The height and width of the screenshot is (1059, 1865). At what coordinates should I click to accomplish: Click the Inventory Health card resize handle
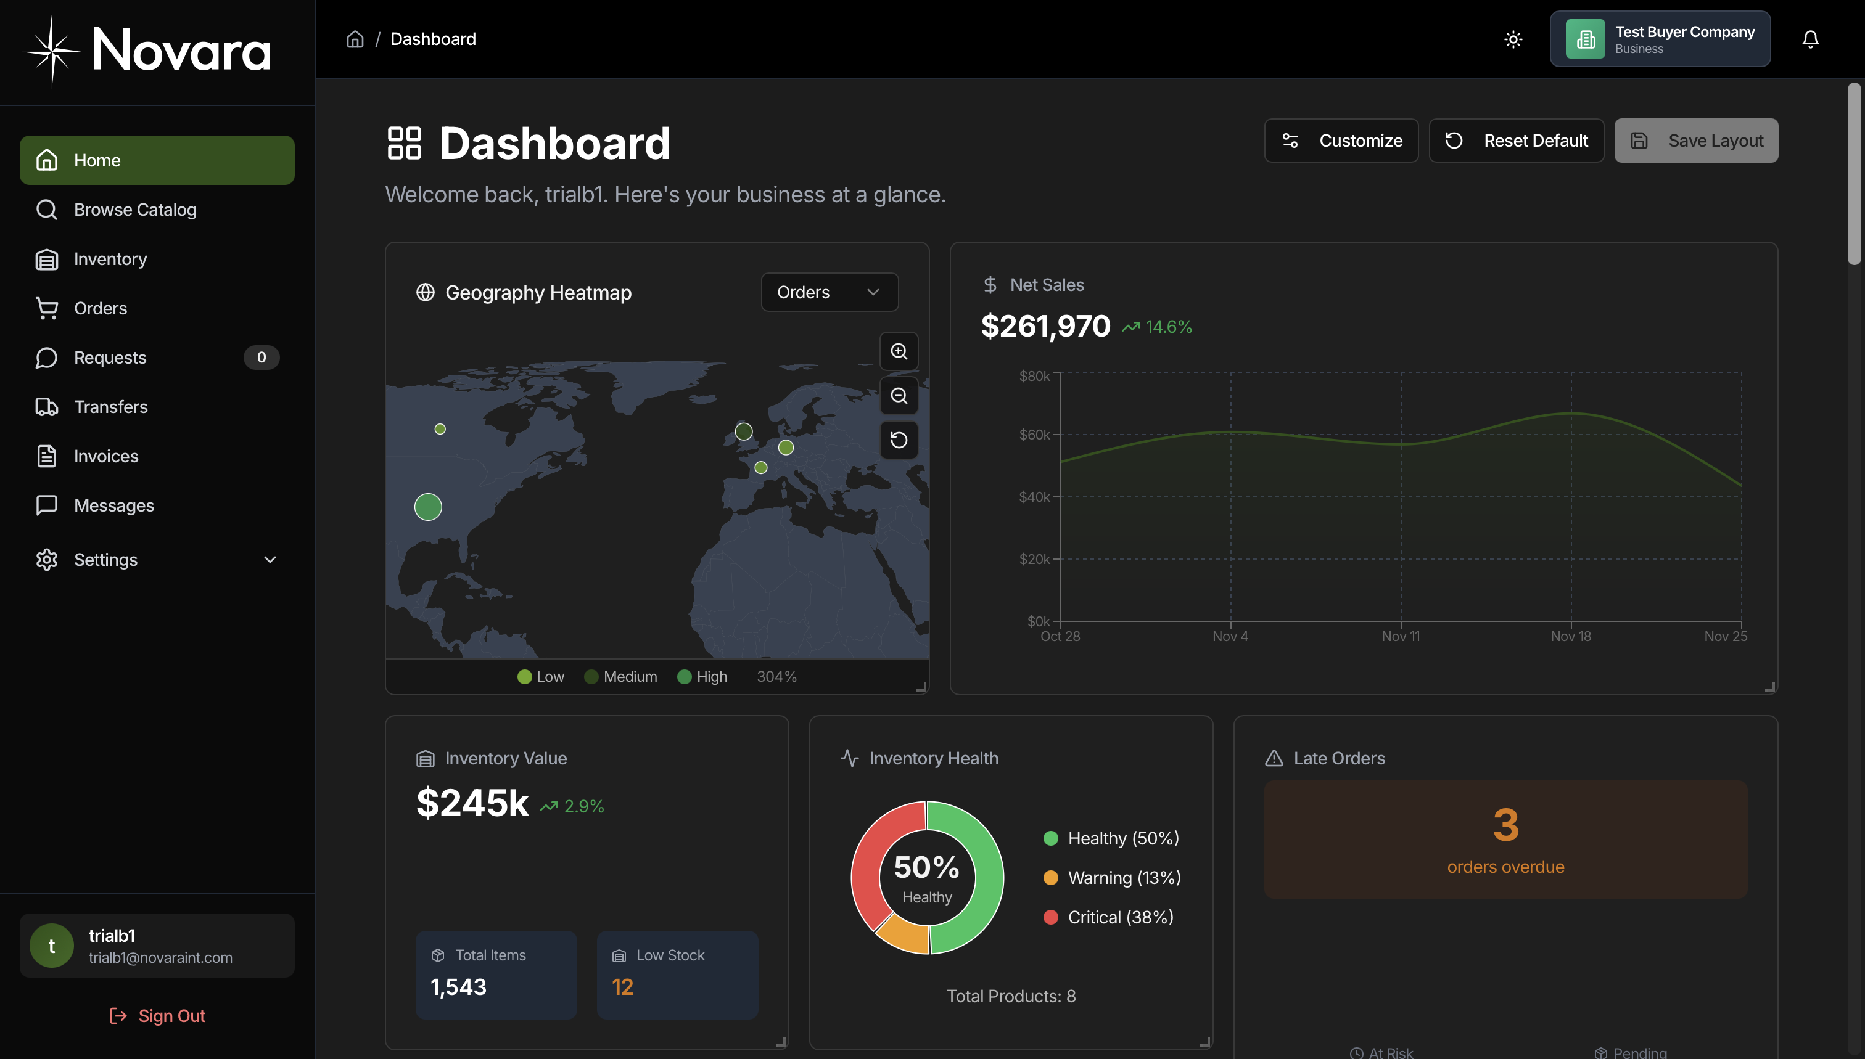[x=1205, y=1042]
